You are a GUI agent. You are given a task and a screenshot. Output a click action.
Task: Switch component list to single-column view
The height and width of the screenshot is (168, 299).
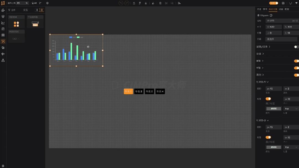(37, 10)
